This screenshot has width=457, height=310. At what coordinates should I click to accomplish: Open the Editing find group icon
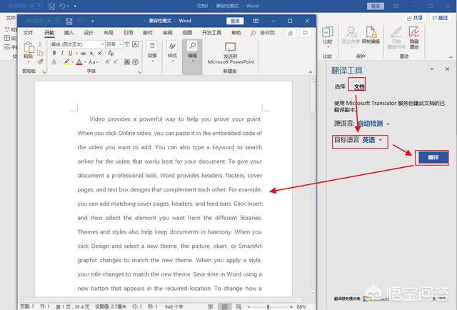click(x=192, y=52)
